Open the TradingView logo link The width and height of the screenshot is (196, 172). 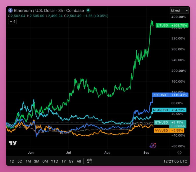pyautogui.click(x=13, y=143)
